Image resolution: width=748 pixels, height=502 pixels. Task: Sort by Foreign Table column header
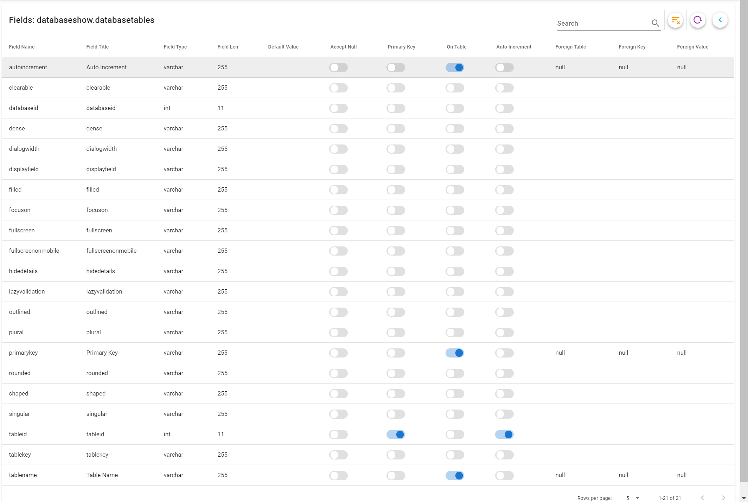pos(570,47)
